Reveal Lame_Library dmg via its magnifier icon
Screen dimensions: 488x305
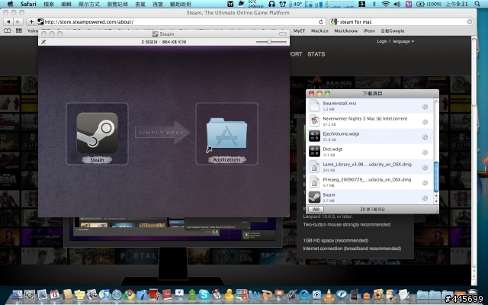425,168
